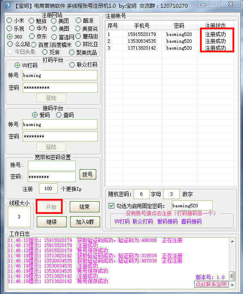The image size is (243, 294).
Task: Select 华为 registration site
Action: click(x=32, y=28)
